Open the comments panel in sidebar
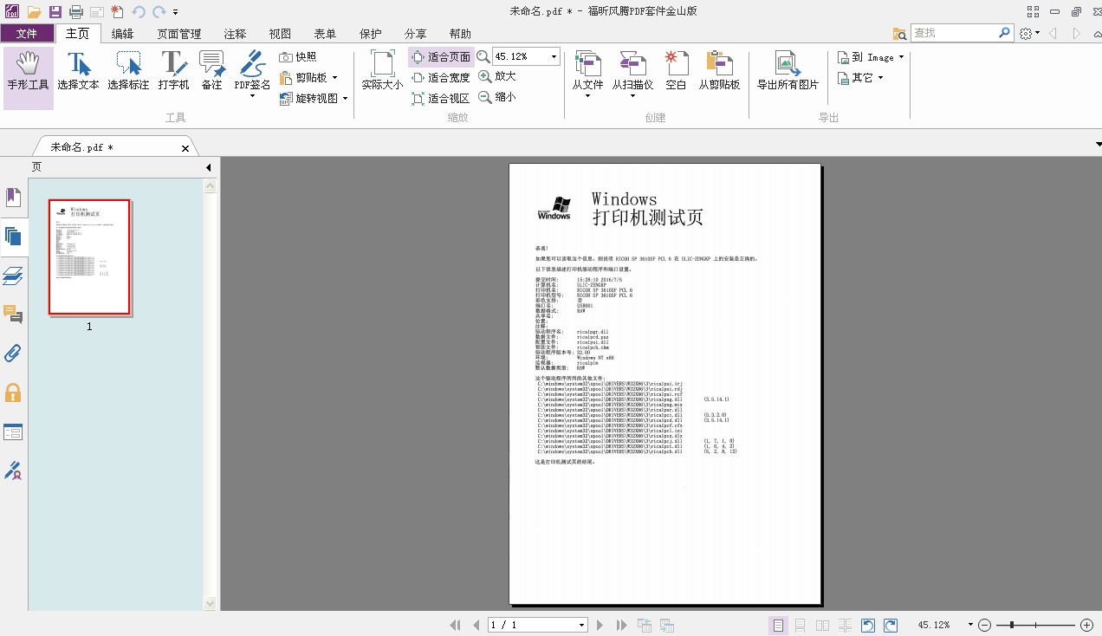The width and height of the screenshot is (1102, 636). [13, 314]
